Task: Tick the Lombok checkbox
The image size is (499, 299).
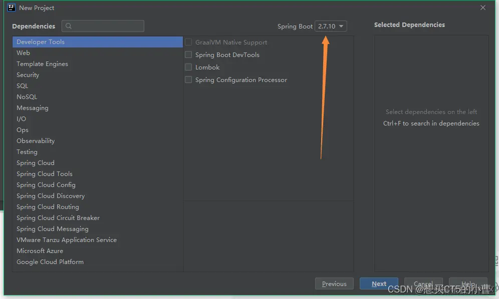Action: click(188, 67)
